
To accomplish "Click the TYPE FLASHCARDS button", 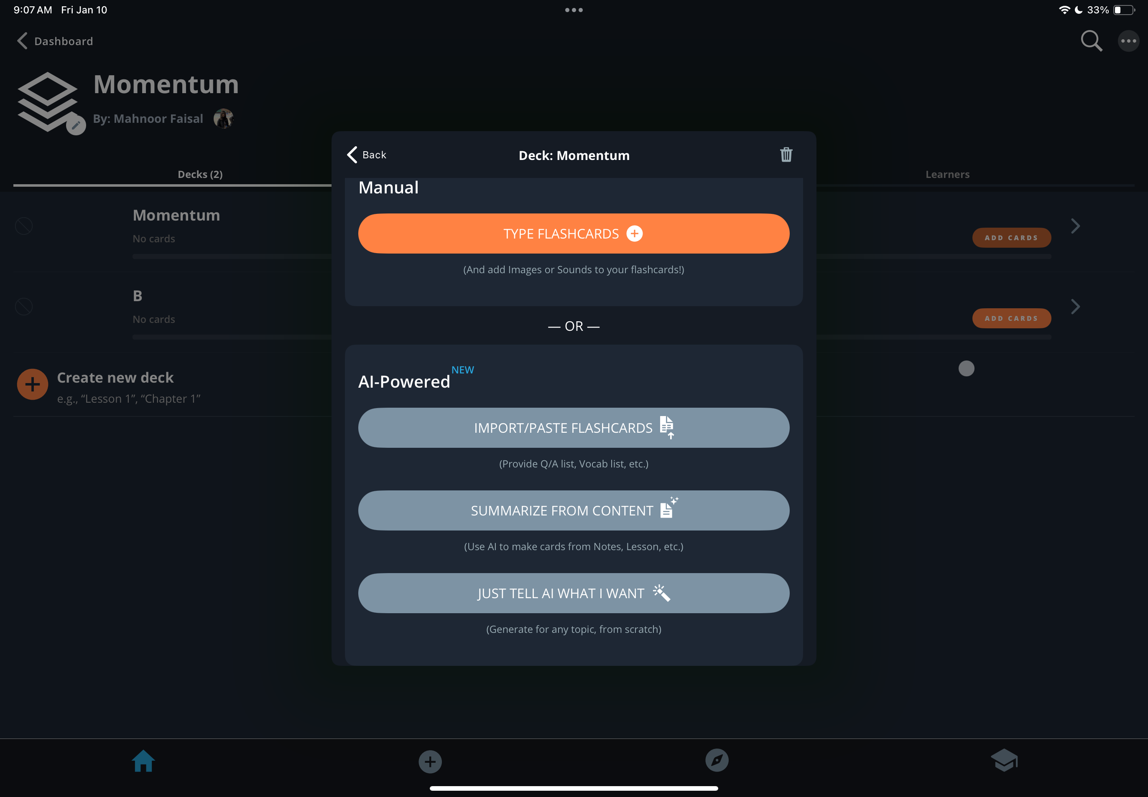I will pos(573,233).
